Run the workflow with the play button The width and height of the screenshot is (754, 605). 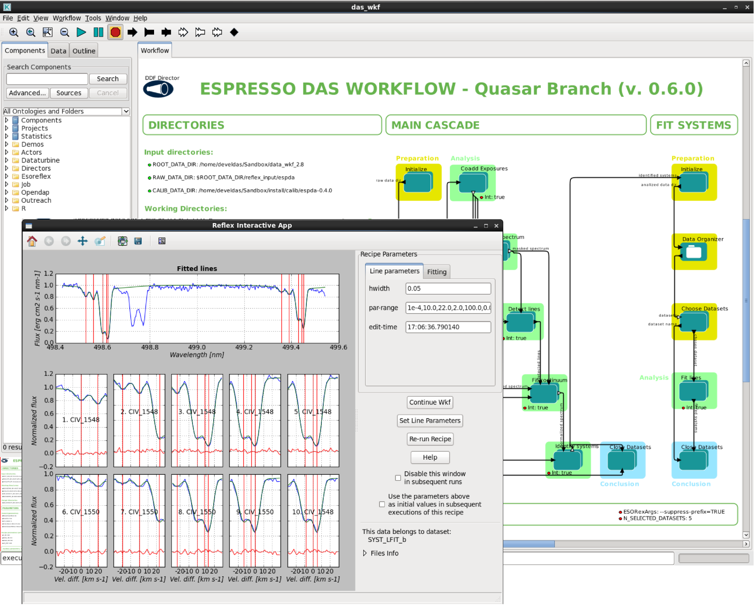(x=81, y=32)
